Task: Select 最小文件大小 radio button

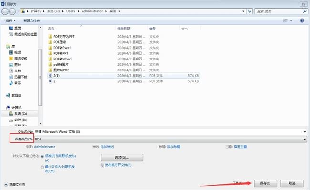Action: pyautogui.click(x=42, y=167)
